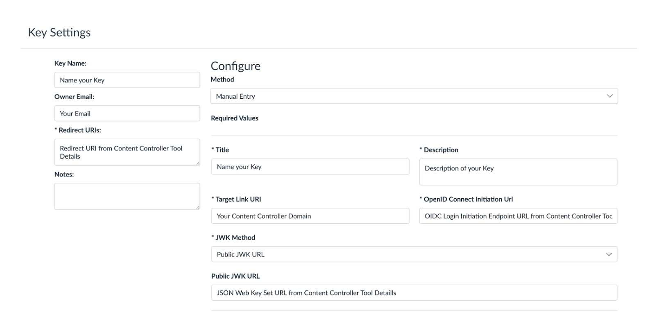661x313 pixels.
Task: Click the Notes box resize handle
Action: tap(197, 207)
